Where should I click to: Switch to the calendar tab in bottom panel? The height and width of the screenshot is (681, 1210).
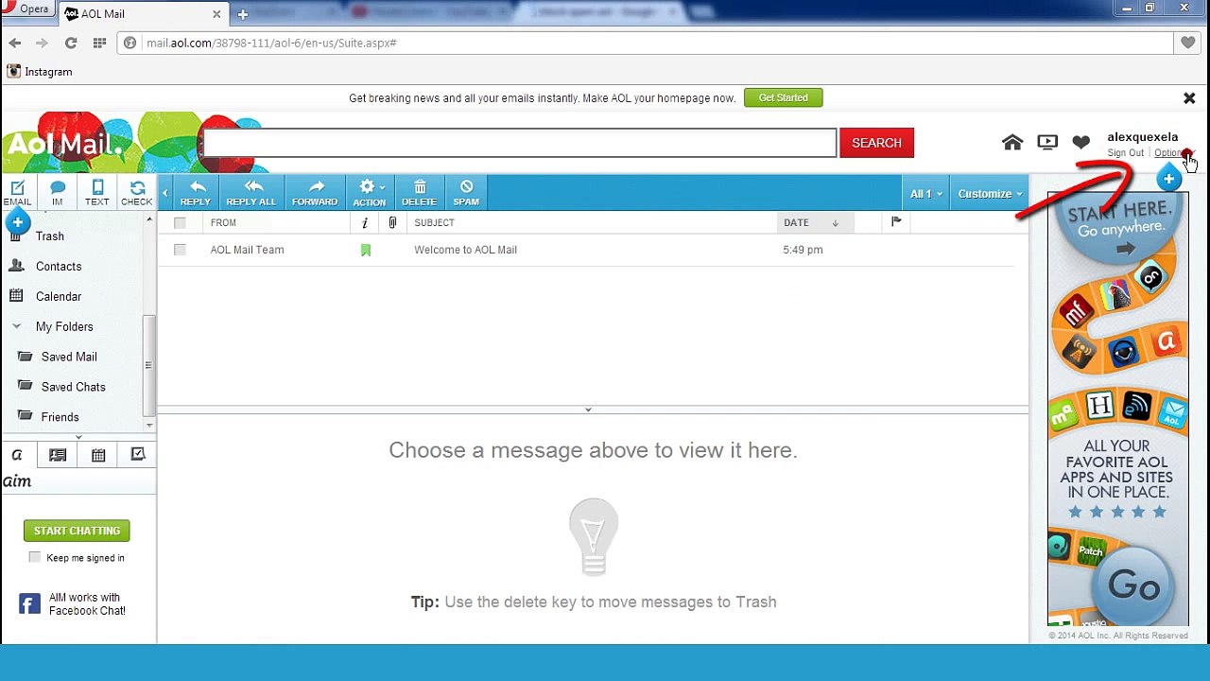98,455
